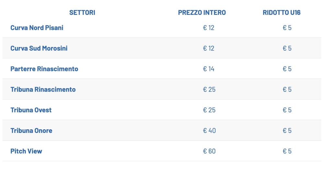Select the Parterre Rinascimento sector
The width and height of the screenshot is (324, 172).
44,69
